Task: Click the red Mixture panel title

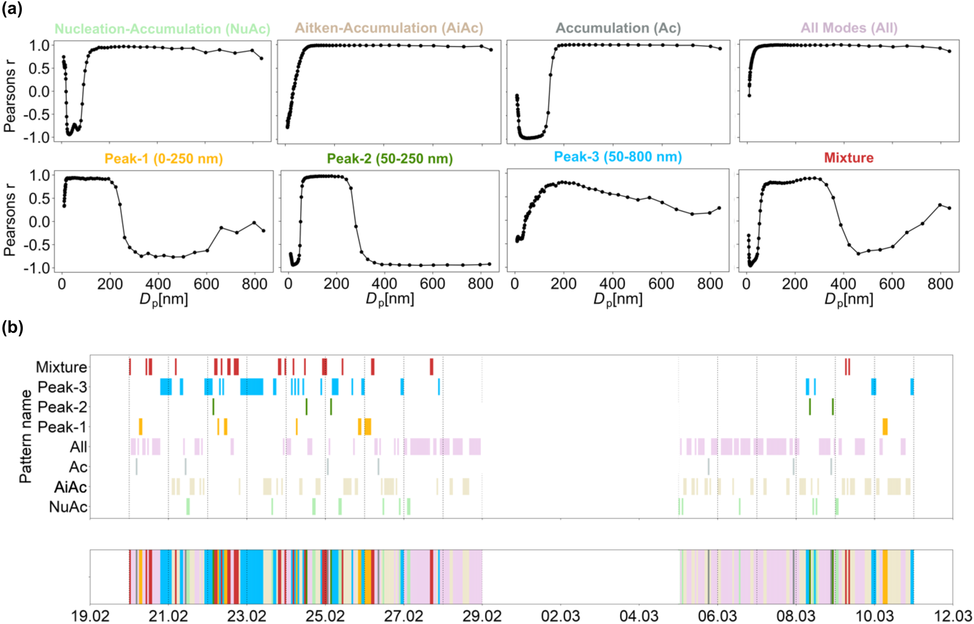Action: (848, 158)
